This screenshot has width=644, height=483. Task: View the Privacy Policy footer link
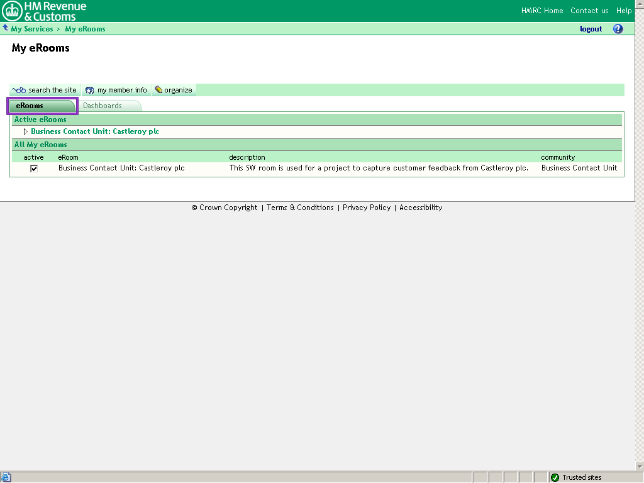point(367,208)
